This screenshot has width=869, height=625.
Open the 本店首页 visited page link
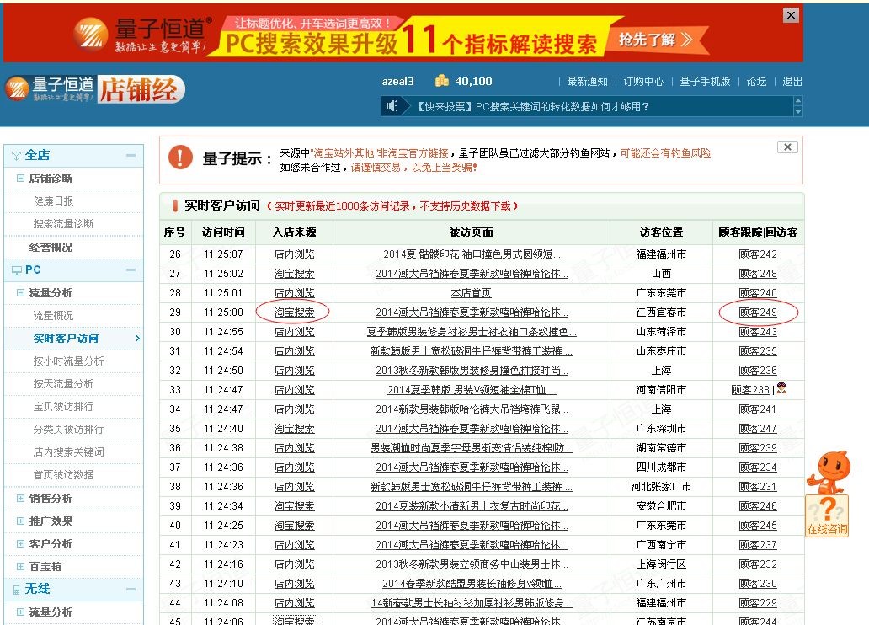pos(471,293)
